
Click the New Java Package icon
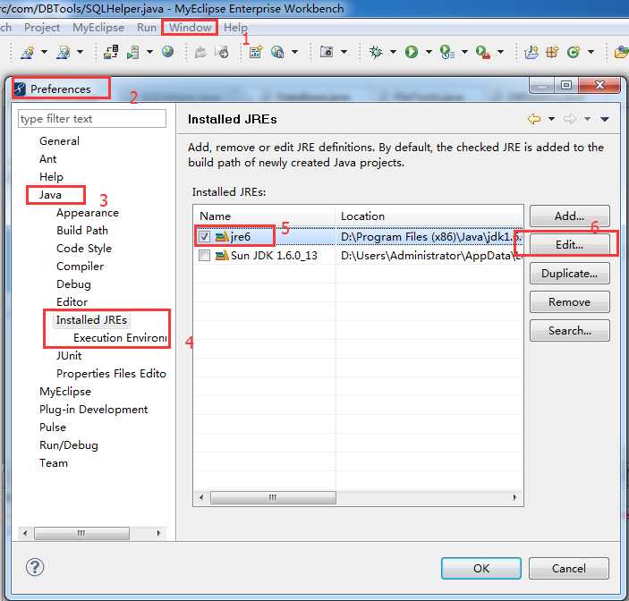tap(552, 52)
